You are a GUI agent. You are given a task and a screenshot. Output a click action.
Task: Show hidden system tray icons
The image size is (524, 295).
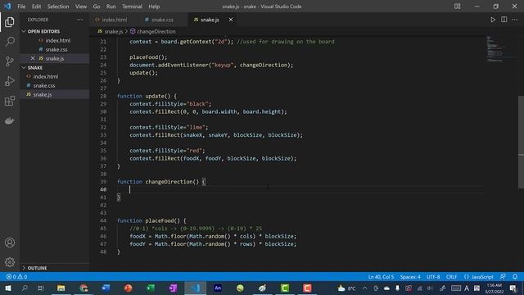(364, 288)
